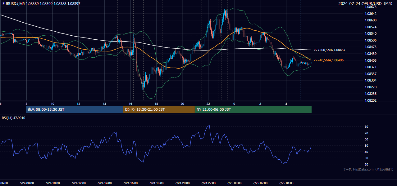Open the HistData.com data source credit
The height and width of the screenshot is (186, 397).
(368, 169)
